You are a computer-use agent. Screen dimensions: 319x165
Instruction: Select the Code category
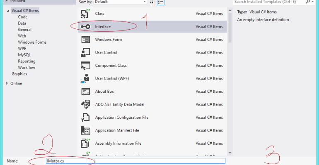point(23,17)
